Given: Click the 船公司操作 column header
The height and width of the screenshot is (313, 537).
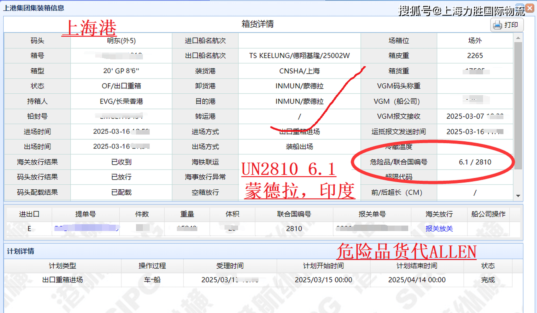Looking at the screenshot, I should [489, 214].
